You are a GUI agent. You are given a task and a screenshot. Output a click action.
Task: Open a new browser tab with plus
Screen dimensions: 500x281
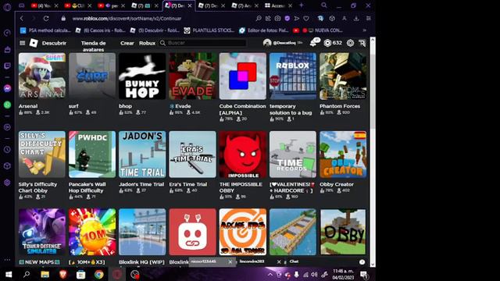(301, 5)
